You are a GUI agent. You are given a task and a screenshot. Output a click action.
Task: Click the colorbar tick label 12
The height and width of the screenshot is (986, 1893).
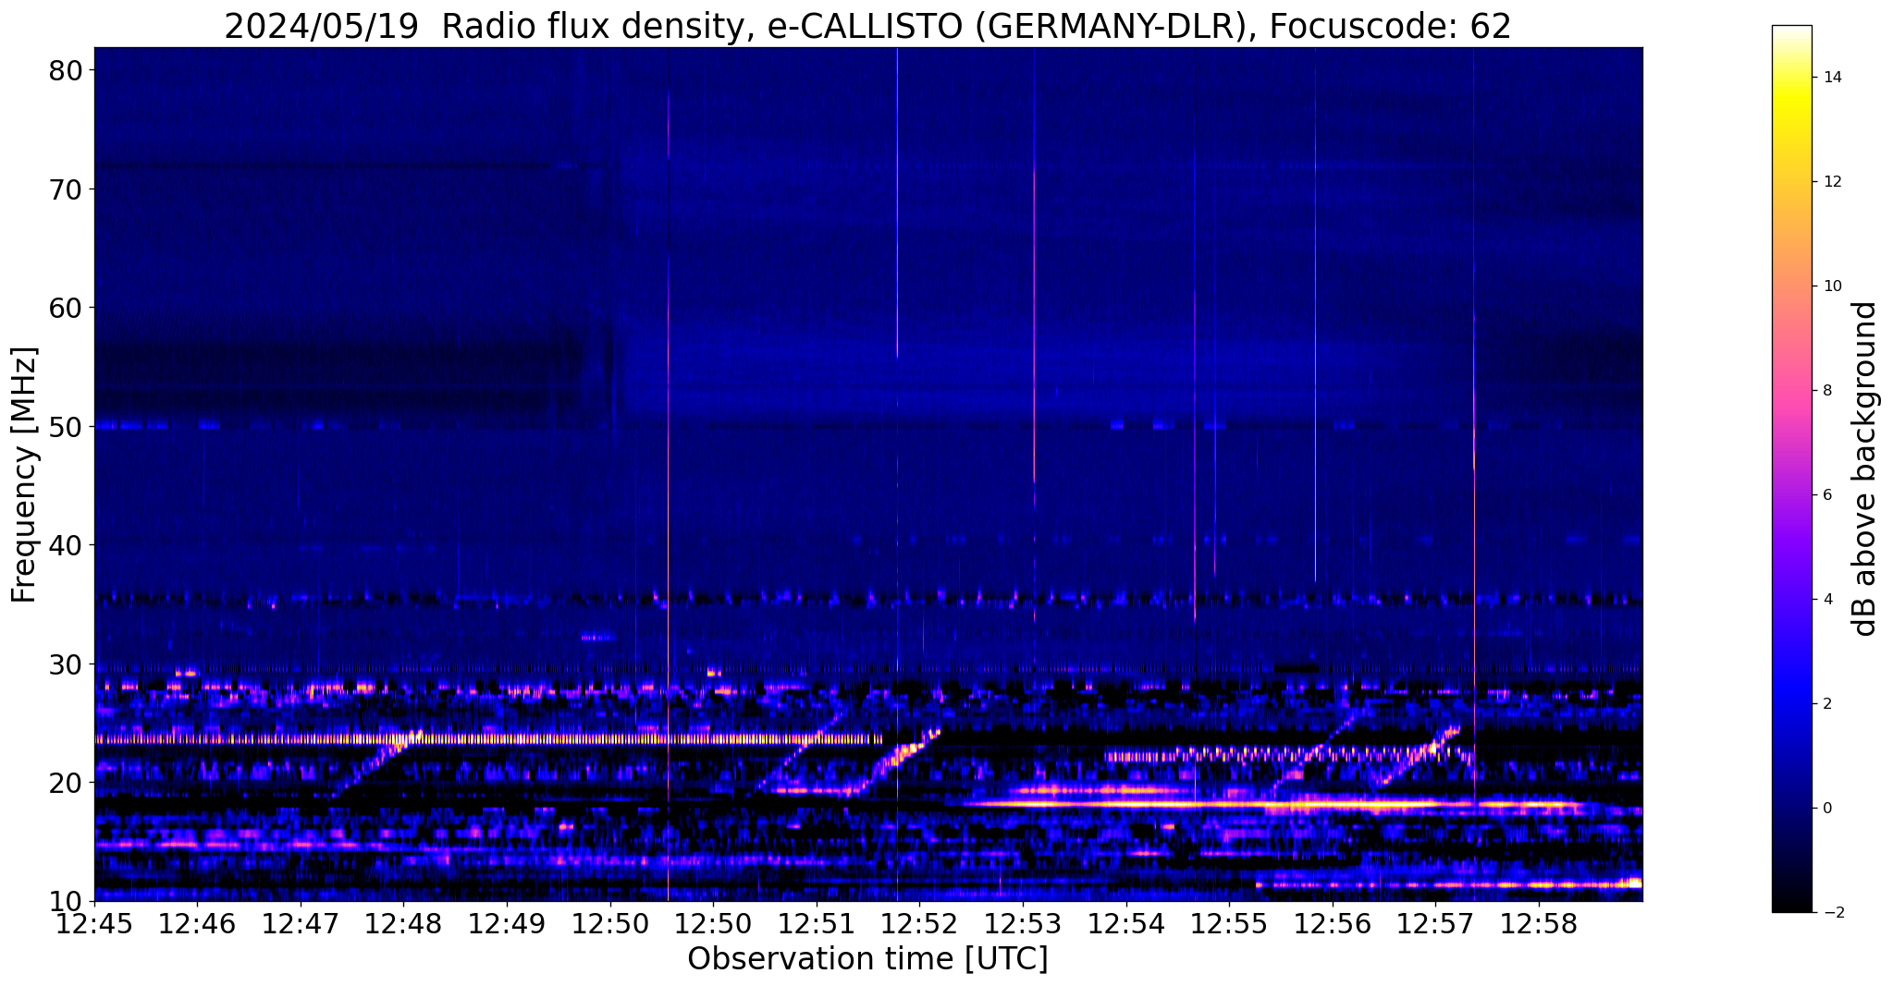1831,181
